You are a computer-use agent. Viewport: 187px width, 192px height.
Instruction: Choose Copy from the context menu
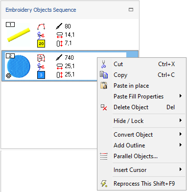click(141, 75)
